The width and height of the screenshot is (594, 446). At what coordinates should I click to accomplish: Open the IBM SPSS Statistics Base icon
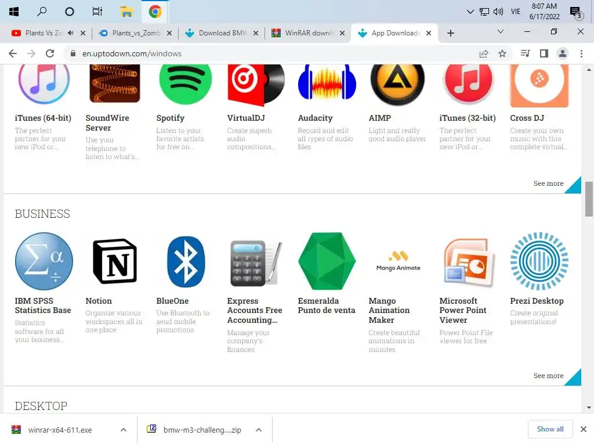click(x=44, y=261)
